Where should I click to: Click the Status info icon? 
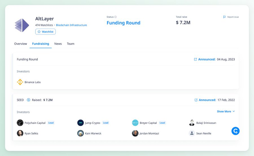(x=115, y=17)
